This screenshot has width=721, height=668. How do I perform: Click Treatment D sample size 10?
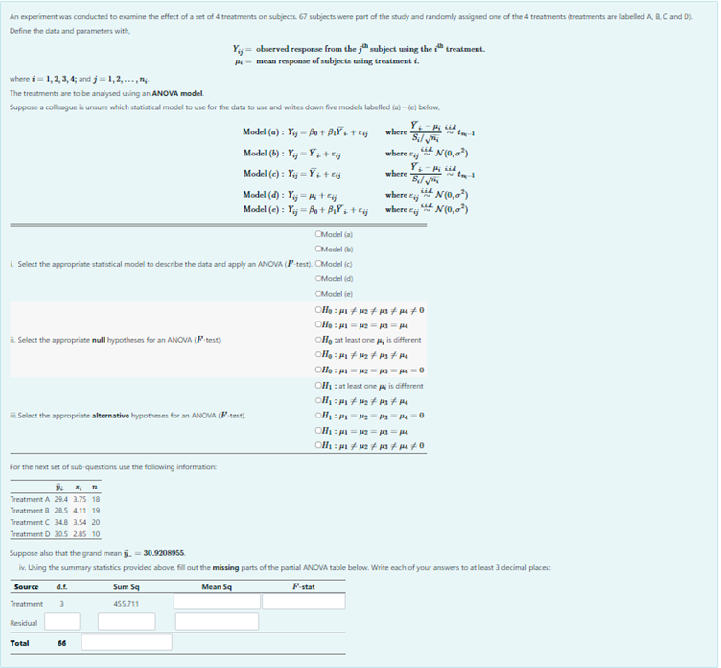96,534
